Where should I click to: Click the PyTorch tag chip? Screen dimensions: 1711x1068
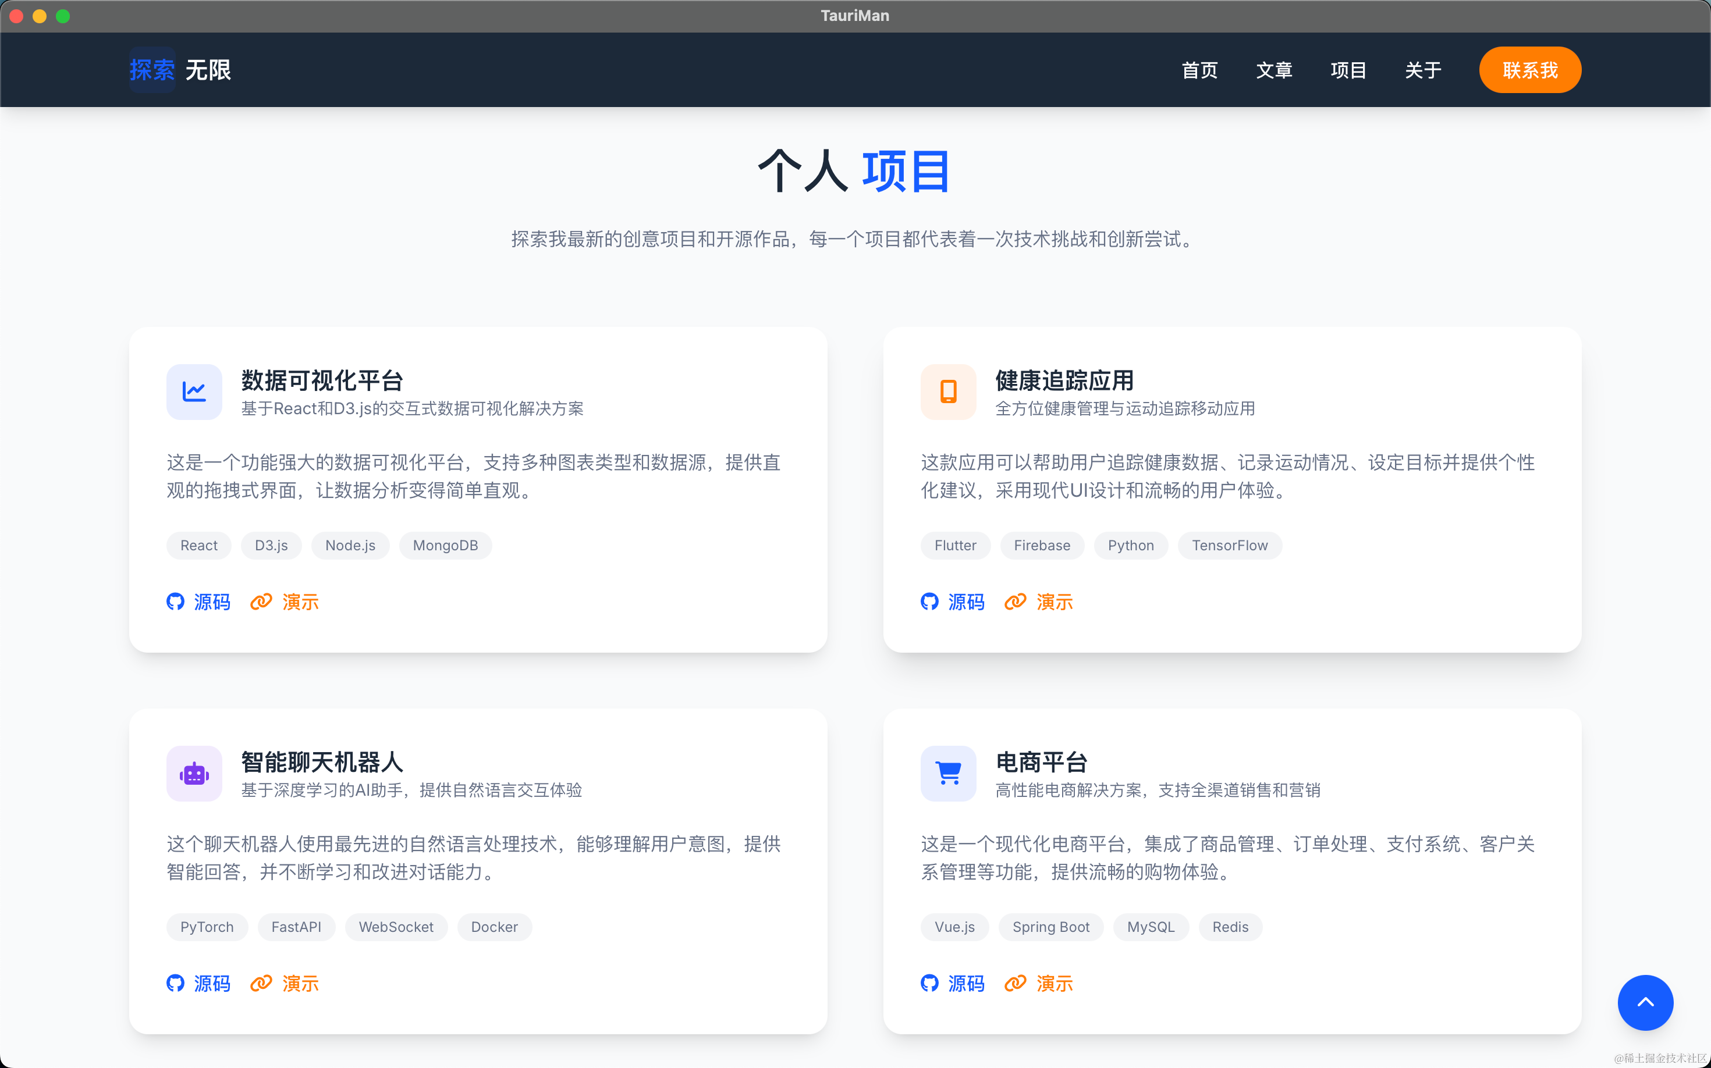click(207, 927)
